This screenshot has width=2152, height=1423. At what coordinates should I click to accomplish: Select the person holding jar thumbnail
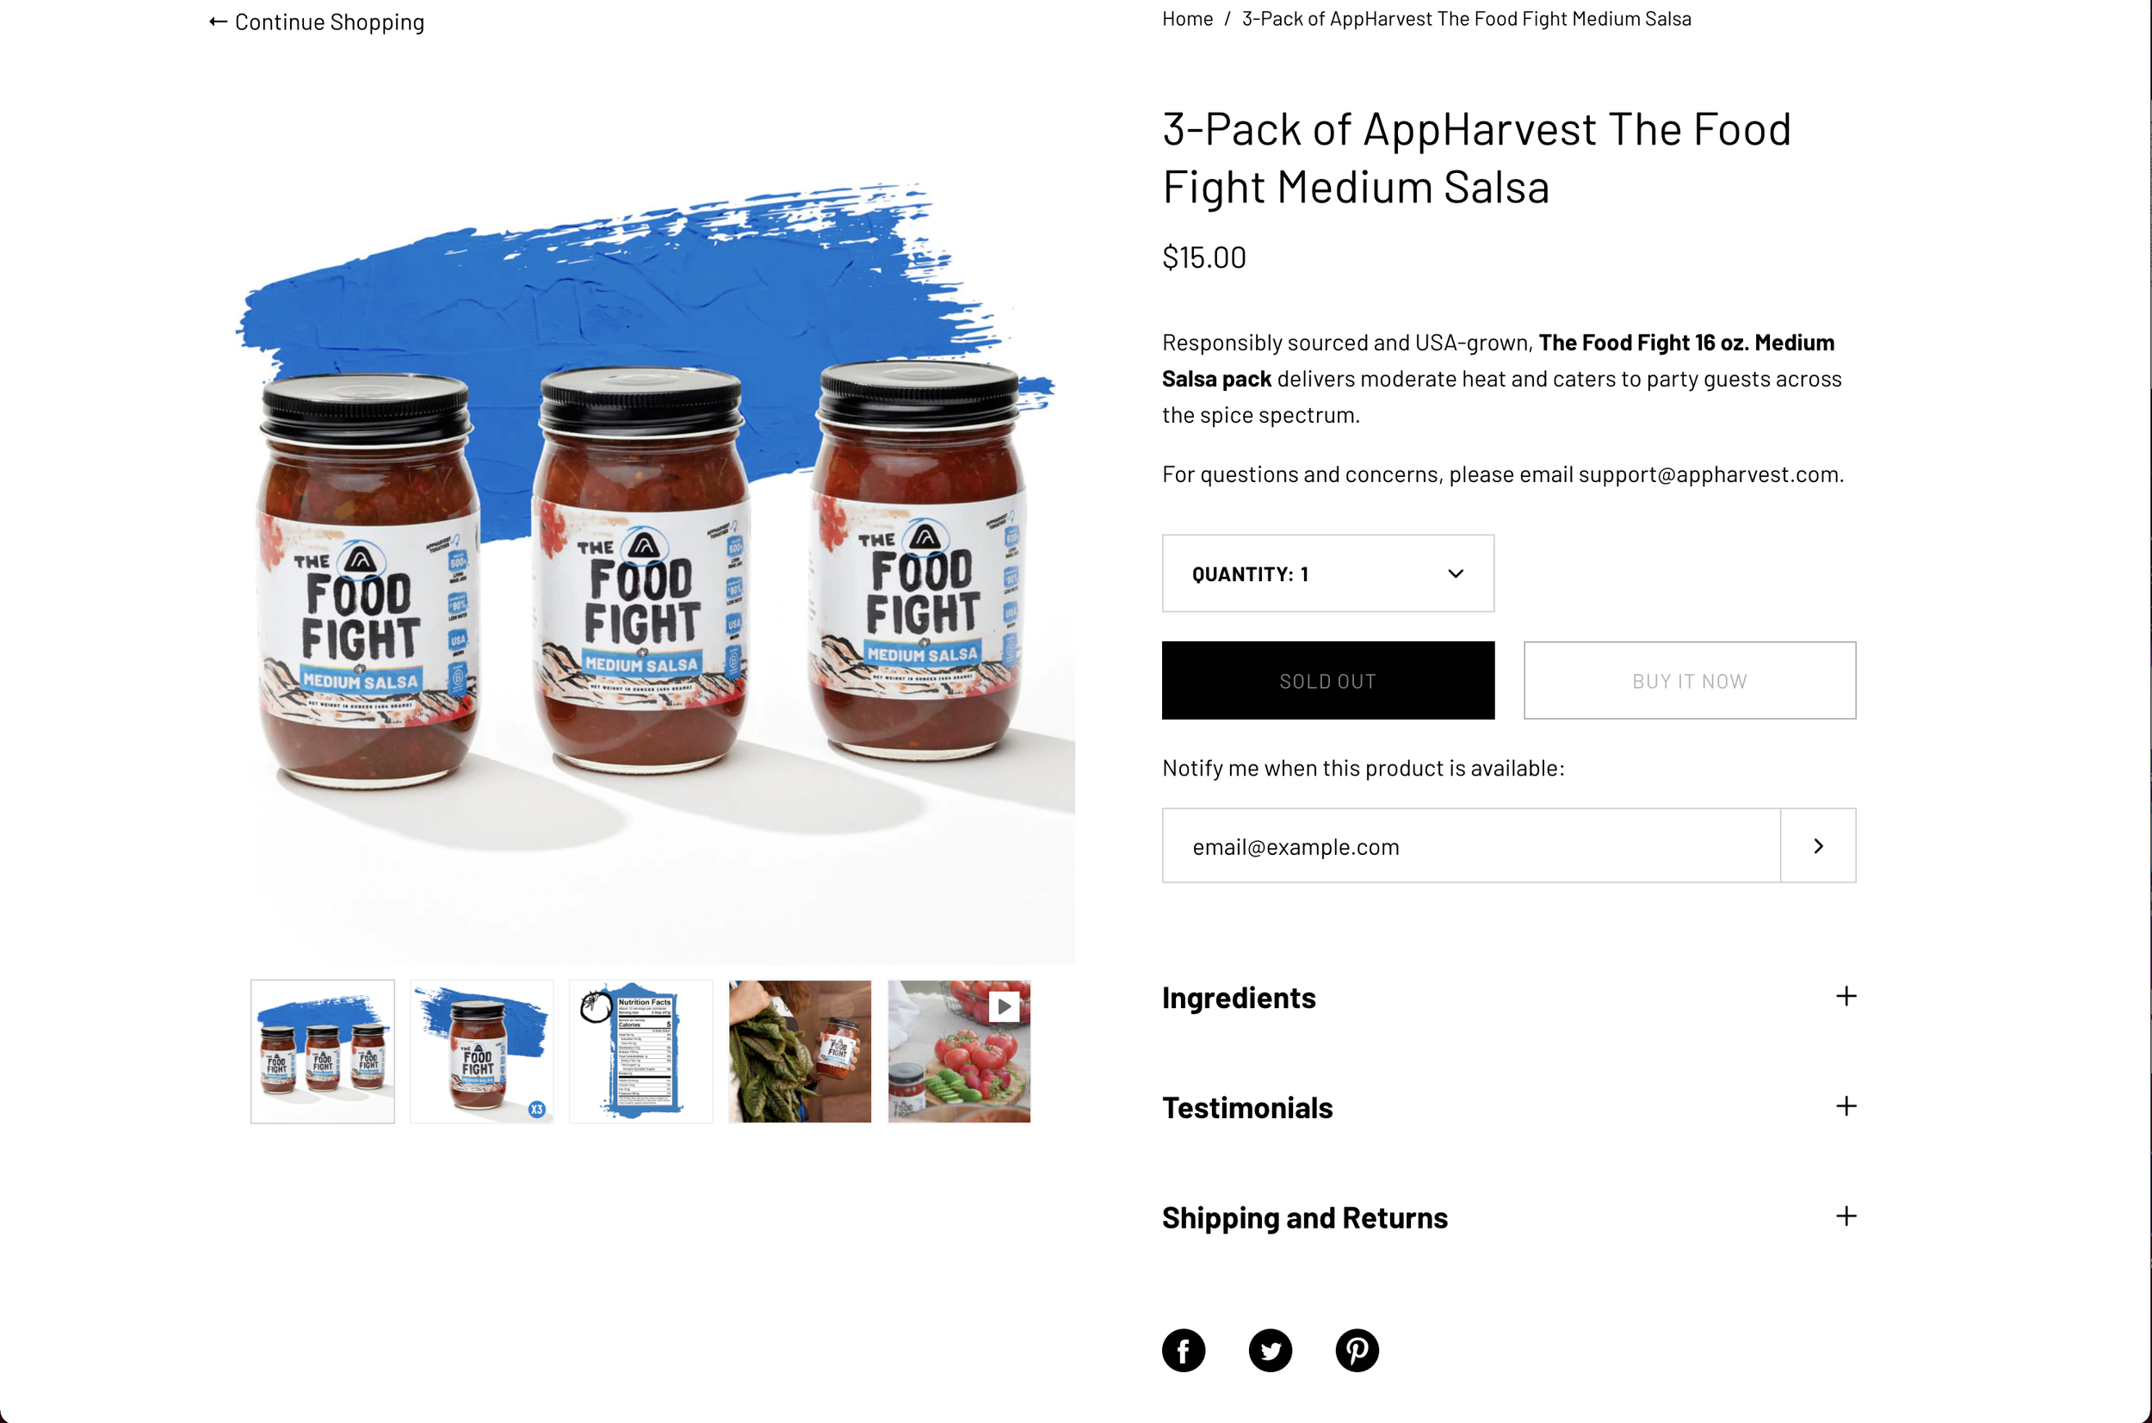pyautogui.click(x=800, y=1051)
